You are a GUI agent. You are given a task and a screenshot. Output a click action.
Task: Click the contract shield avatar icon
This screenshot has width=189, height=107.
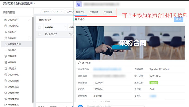point(79,4)
